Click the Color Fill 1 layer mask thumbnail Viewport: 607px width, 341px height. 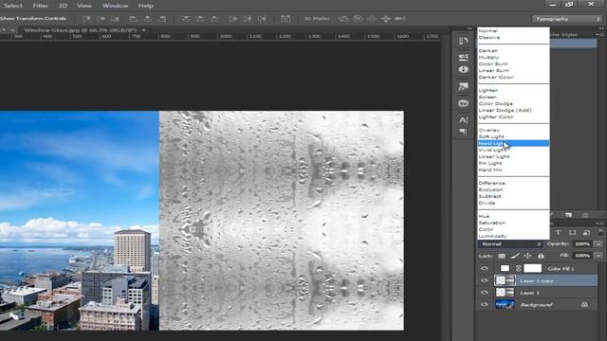click(532, 268)
